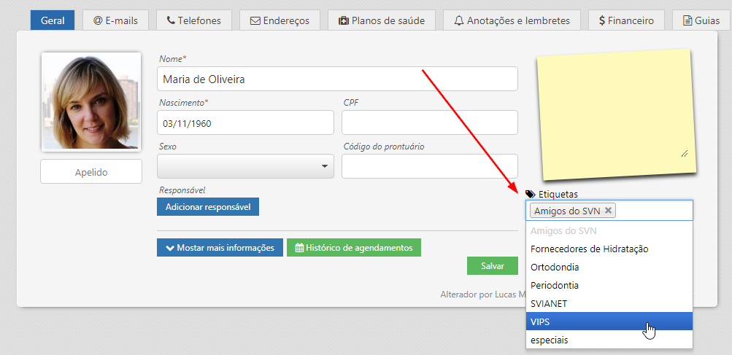Pick the especiais tag option
732x355 pixels.
tap(609, 340)
